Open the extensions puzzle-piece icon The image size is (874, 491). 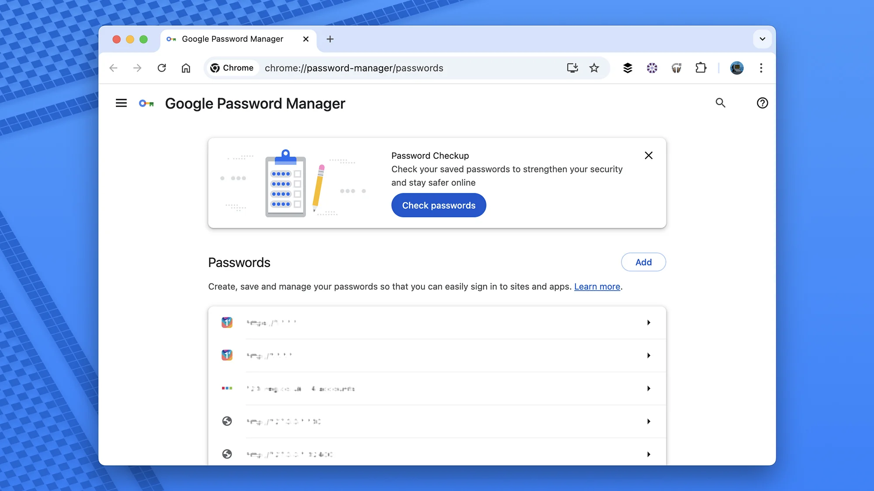click(x=701, y=68)
